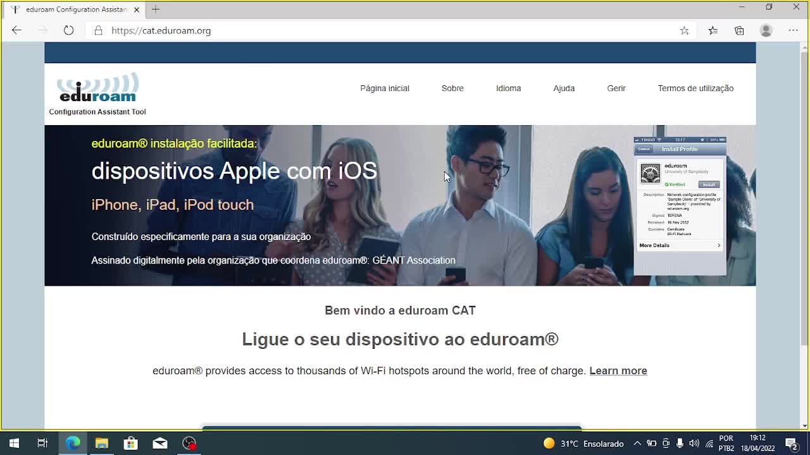The width and height of the screenshot is (810, 455).
Task: Click the 'iPhone, iPad, iPod touch' banner text
Action: click(x=172, y=205)
